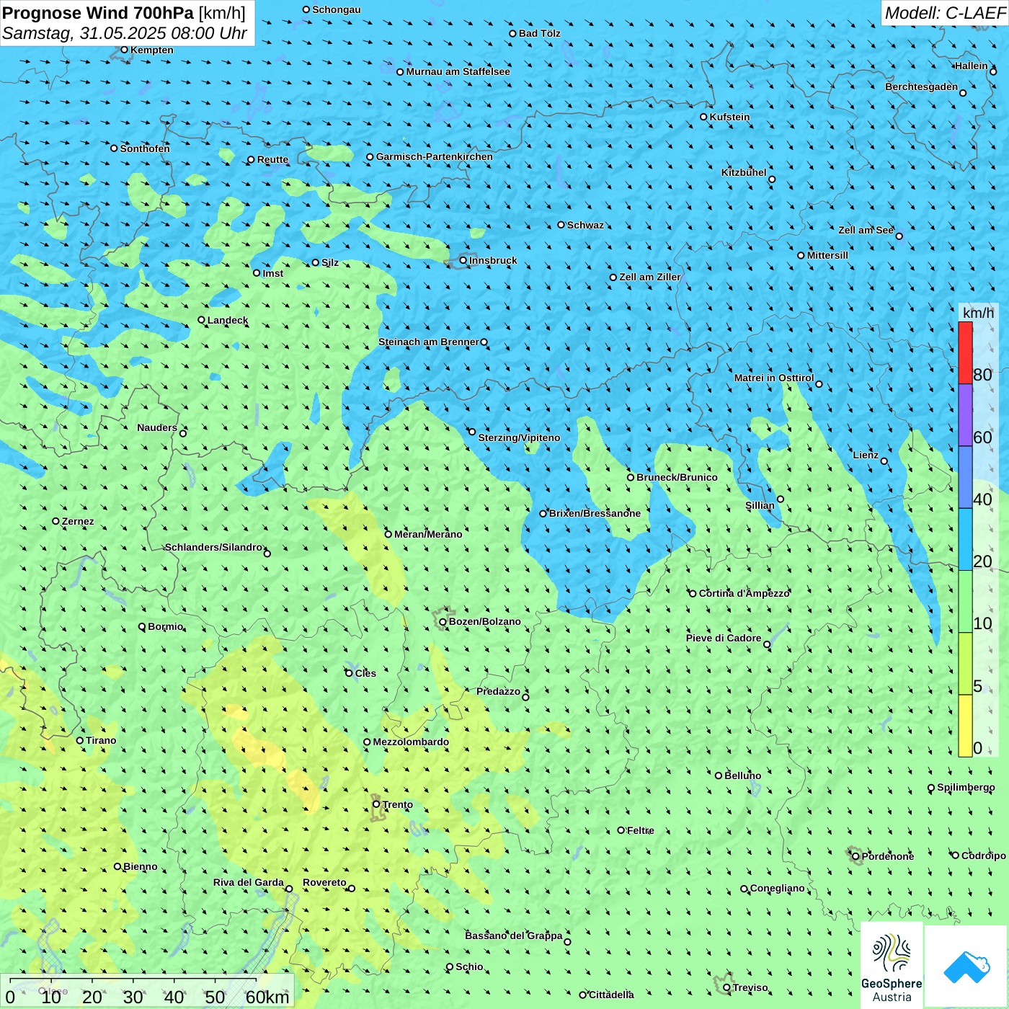Click the red 80 km/h legend color
The height and width of the screenshot is (1009, 1009).
(x=965, y=352)
